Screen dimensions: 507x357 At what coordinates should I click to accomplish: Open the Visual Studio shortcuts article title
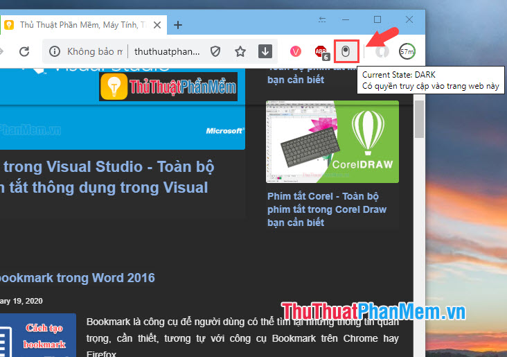click(107, 177)
